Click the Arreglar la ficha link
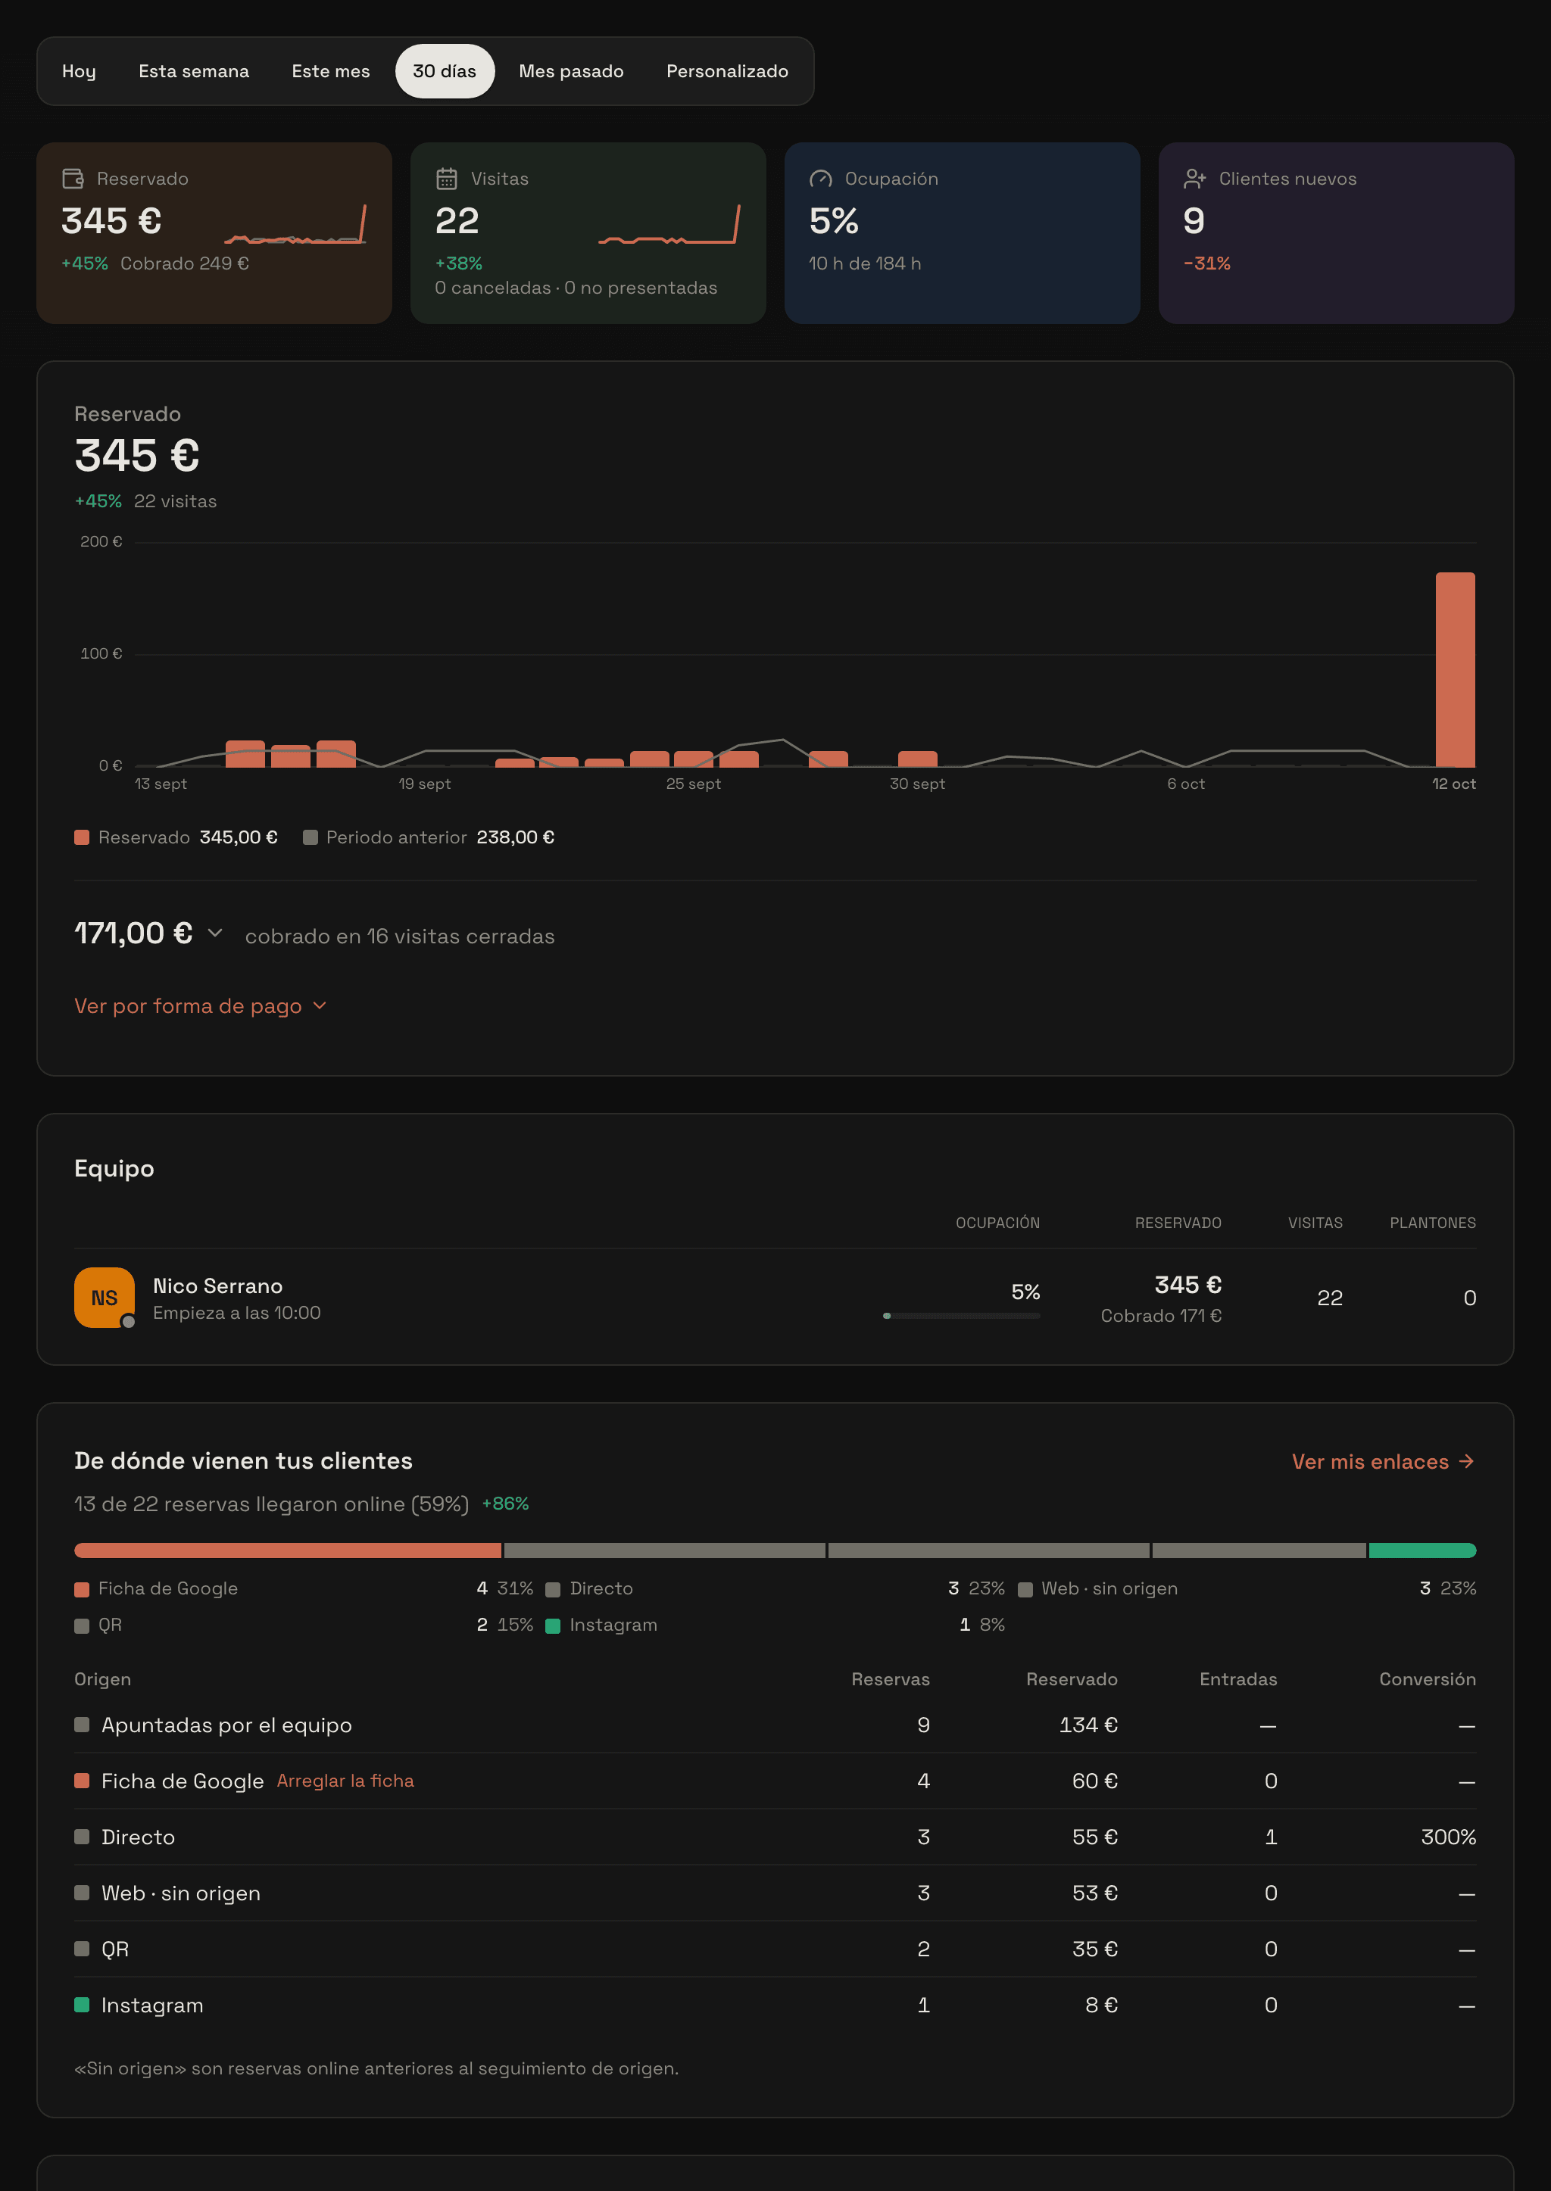The image size is (1551, 2191). pos(345,1781)
